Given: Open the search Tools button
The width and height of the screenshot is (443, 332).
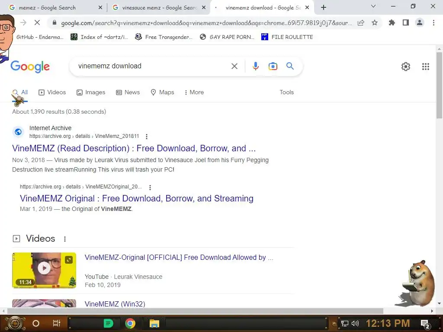Looking at the screenshot, I should point(286,93).
